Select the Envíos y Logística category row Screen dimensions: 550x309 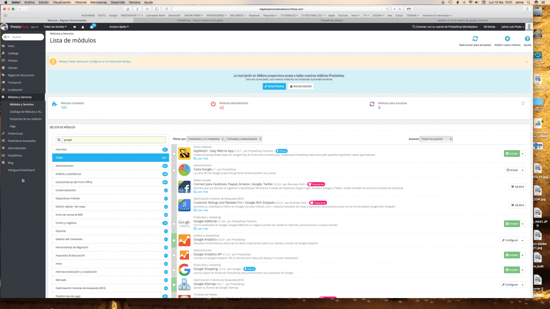click(110, 223)
